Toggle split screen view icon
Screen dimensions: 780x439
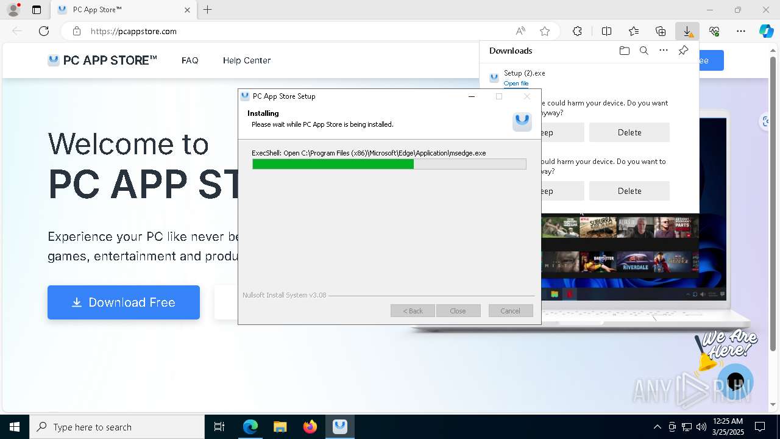(x=606, y=31)
